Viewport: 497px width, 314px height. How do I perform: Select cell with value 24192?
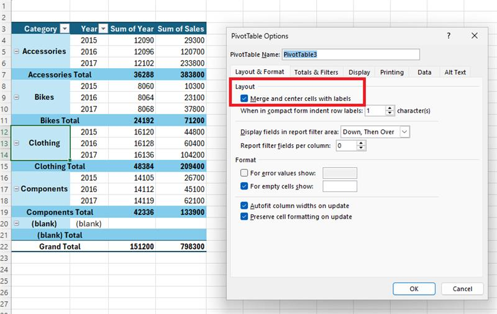click(x=132, y=120)
